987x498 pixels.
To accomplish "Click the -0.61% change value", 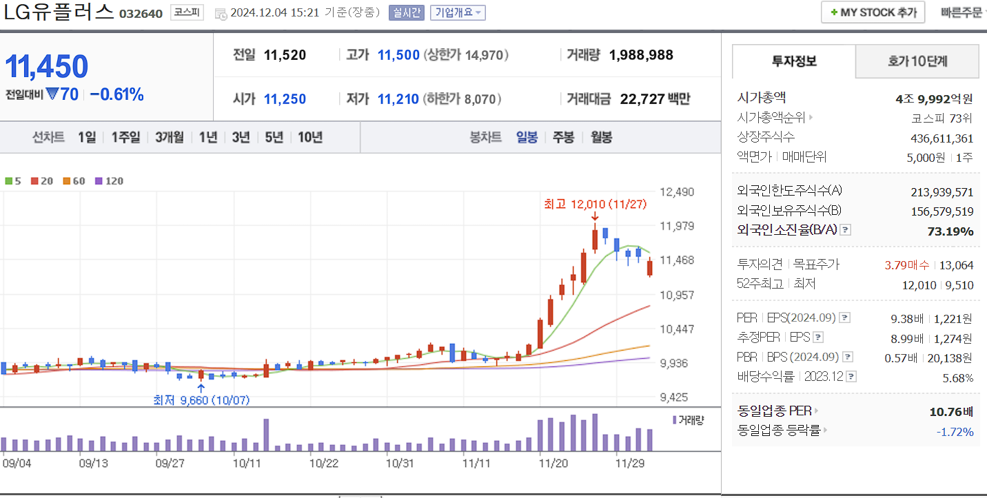I will click(116, 95).
